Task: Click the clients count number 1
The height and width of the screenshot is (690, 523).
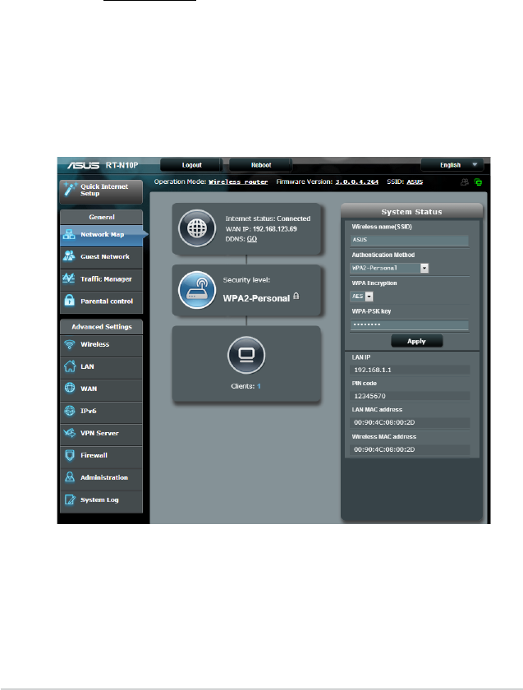Action: (259, 386)
